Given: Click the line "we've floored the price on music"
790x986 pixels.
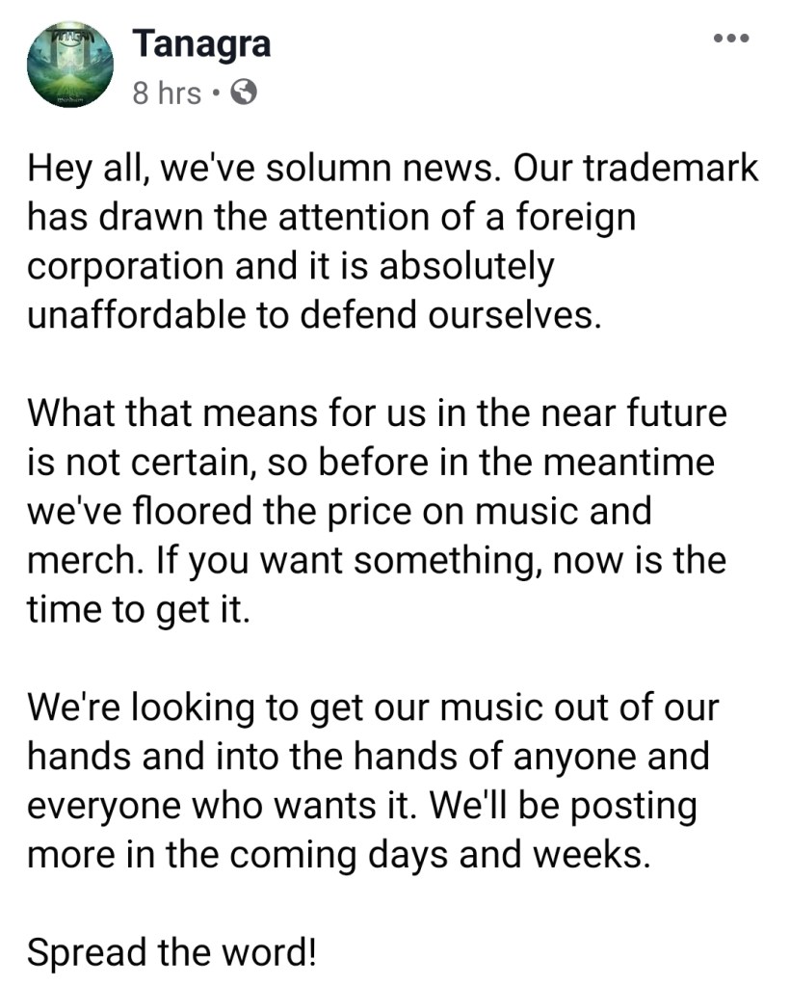Looking at the screenshot, I should tap(339, 512).
